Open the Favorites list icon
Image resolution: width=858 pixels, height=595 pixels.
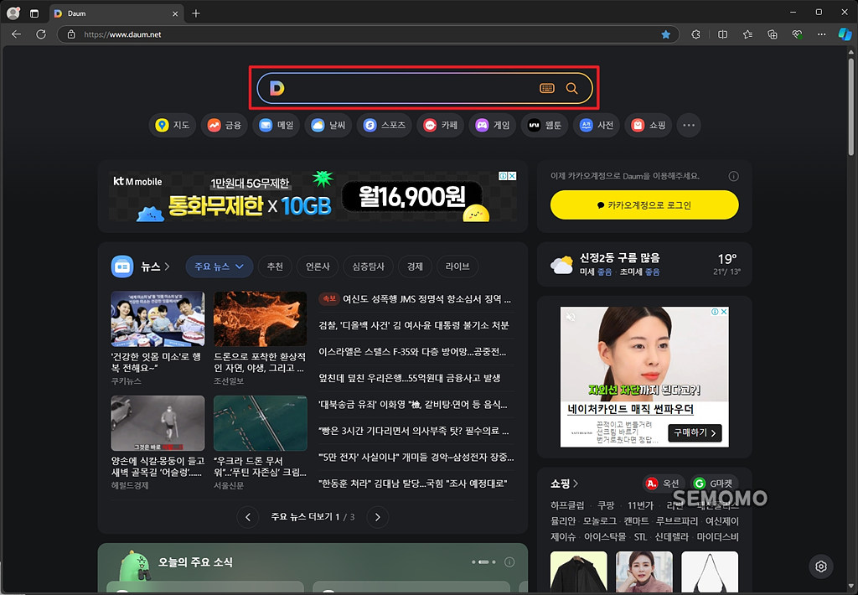coord(747,34)
